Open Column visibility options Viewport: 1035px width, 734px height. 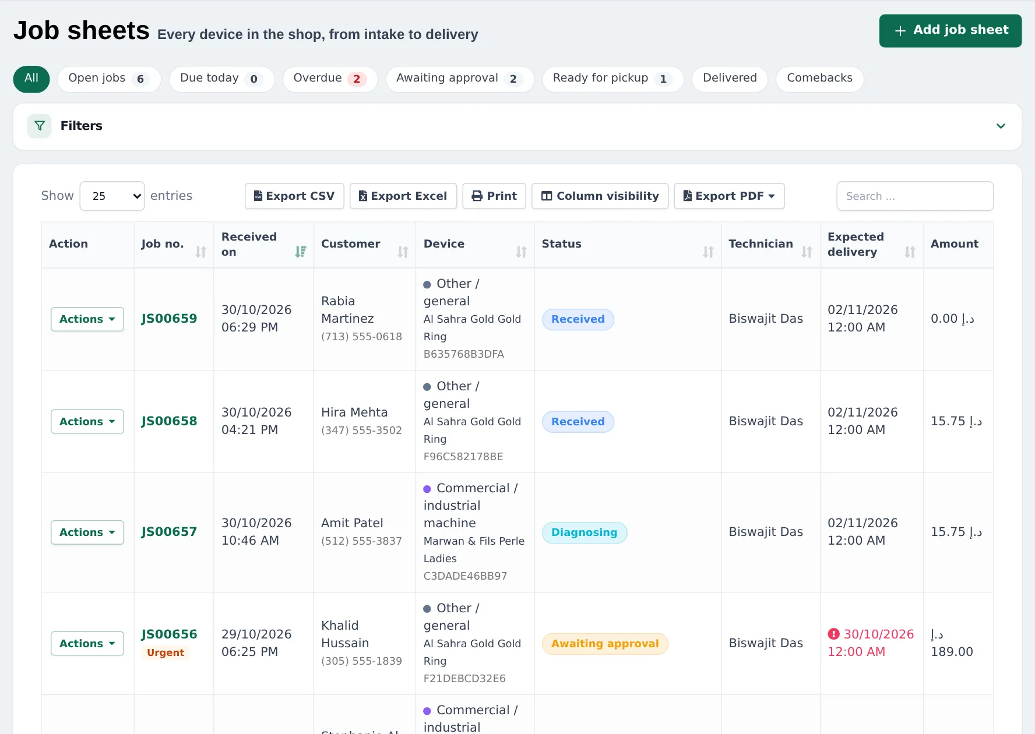coord(600,196)
